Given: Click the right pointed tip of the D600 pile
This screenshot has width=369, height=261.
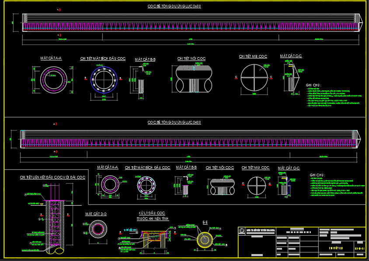Looking at the screenshot, I should [x=361, y=22].
